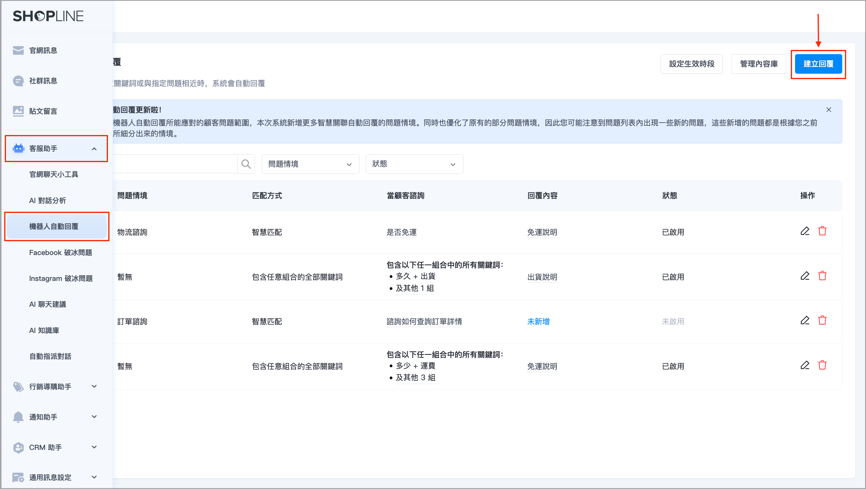Click the 管理內容庫 button
This screenshot has width=866, height=489.
click(x=758, y=64)
